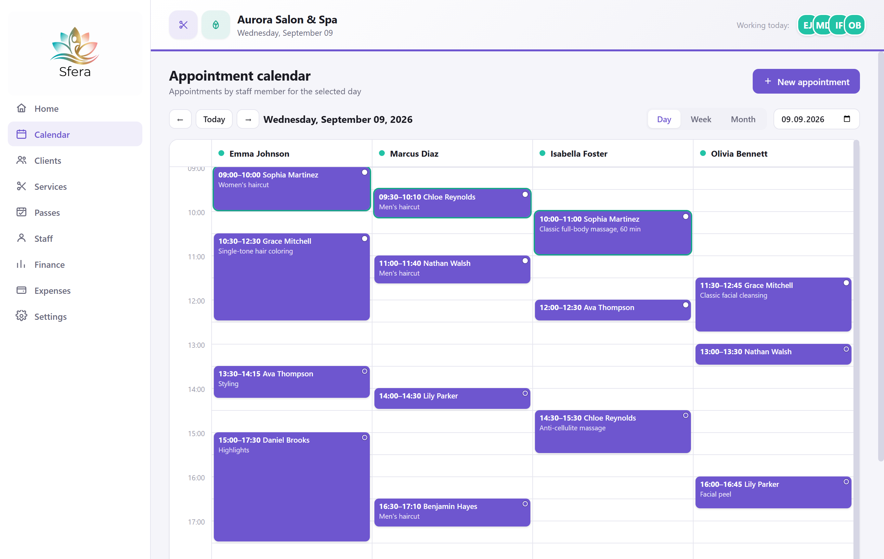884x559 pixels.
Task: Open Benjamin Hayes 16:30 Men's haircut appointment
Action: [452, 513]
